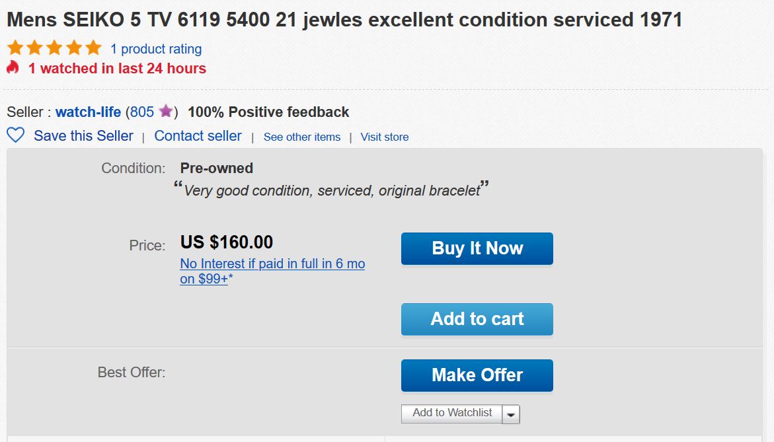Follow the See other items link
This screenshot has width=774, height=442.
pos(302,137)
